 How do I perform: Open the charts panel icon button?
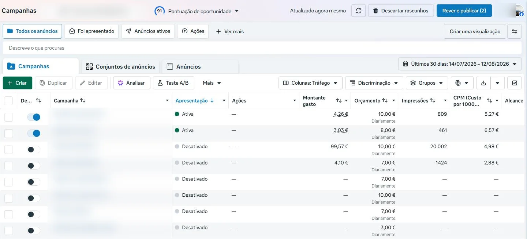pos(515,83)
